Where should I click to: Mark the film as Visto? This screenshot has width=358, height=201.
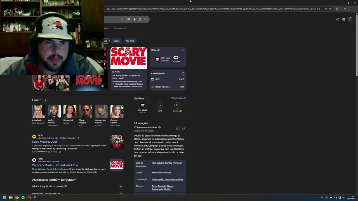click(x=160, y=105)
